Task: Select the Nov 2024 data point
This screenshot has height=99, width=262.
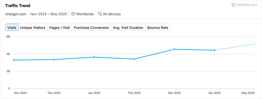Action: [x=14, y=60]
